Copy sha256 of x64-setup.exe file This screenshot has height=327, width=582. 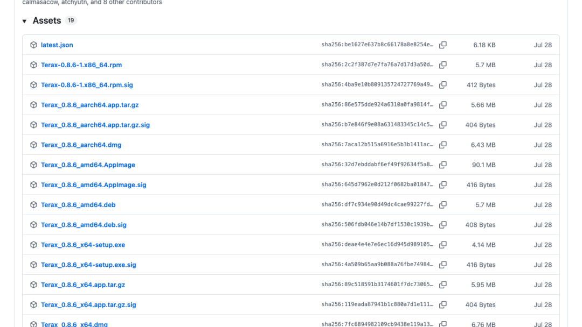[x=443, y=245]
